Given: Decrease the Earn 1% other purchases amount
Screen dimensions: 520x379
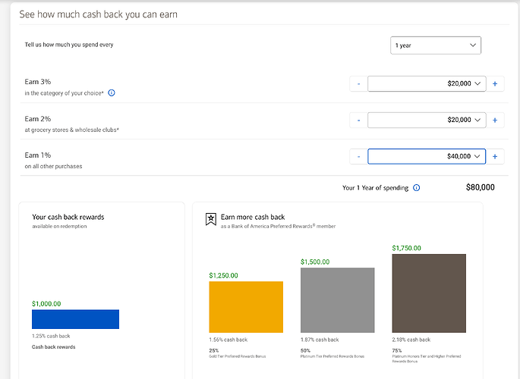Looking at the screenshot, I should [x=358, y=157].
